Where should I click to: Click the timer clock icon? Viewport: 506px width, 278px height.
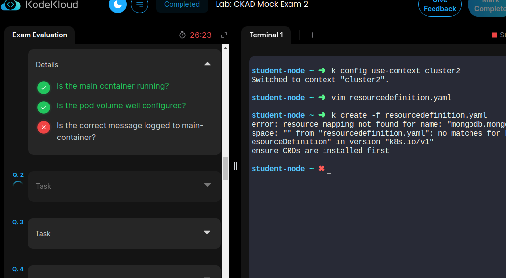pyautogui.click(x=182, y=35)
